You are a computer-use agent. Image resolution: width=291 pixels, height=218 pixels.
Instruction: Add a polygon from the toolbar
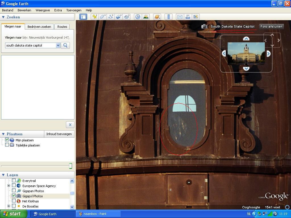click(103, 17)
